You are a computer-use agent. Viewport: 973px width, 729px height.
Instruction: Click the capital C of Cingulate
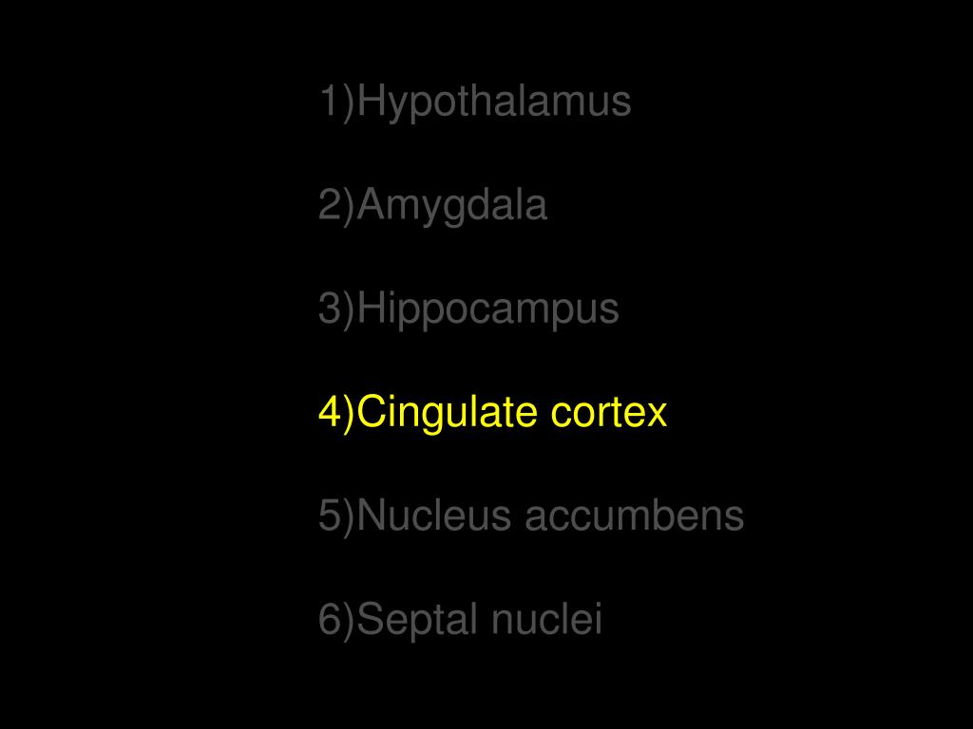point(372,411)
